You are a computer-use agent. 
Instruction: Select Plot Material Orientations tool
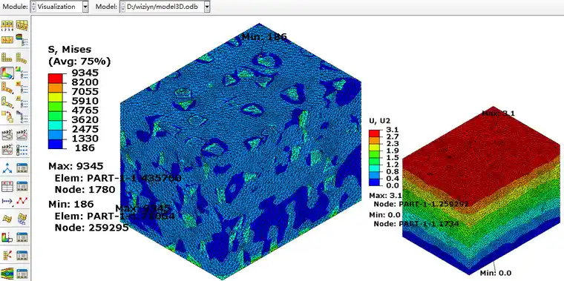click(x=7, y=102)
